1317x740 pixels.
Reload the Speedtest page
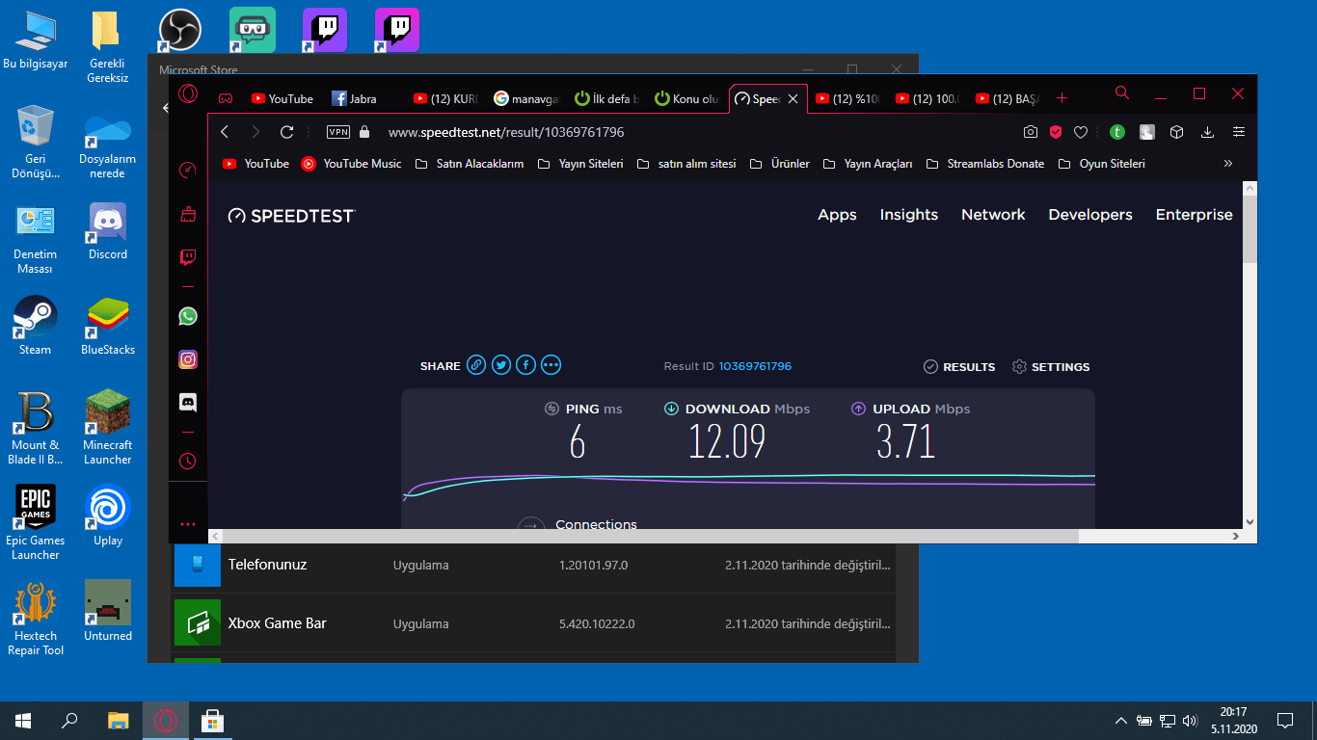tap(286, 132)
